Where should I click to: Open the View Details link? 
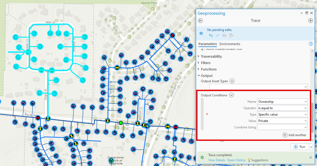click(217, 160)
